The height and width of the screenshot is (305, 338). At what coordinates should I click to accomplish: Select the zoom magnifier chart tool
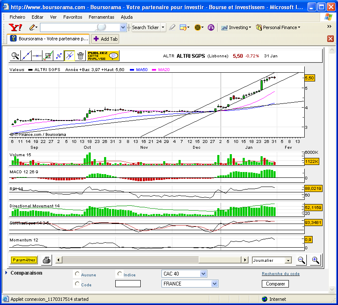point(15,56)
